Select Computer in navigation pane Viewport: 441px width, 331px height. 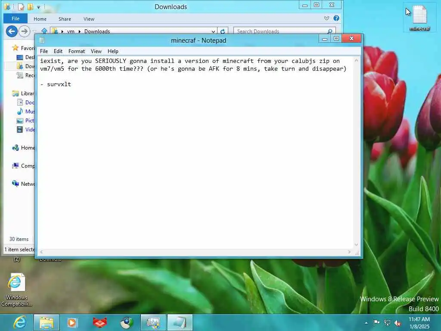[x=24, y=166]
